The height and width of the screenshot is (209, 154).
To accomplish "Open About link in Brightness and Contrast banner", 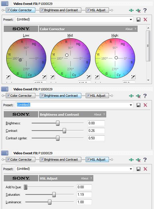I will [98, 115].
